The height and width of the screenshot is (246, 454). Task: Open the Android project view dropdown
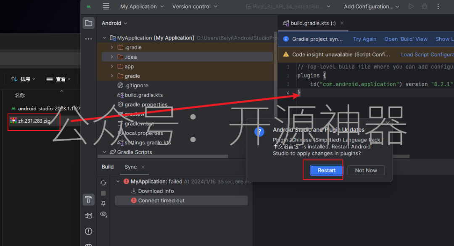(x=114, y=23)
